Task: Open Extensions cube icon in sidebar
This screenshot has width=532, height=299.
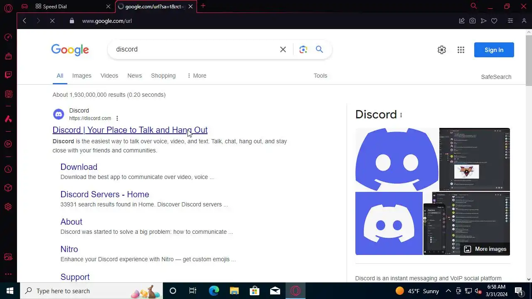Action: (x=8, y=188)
